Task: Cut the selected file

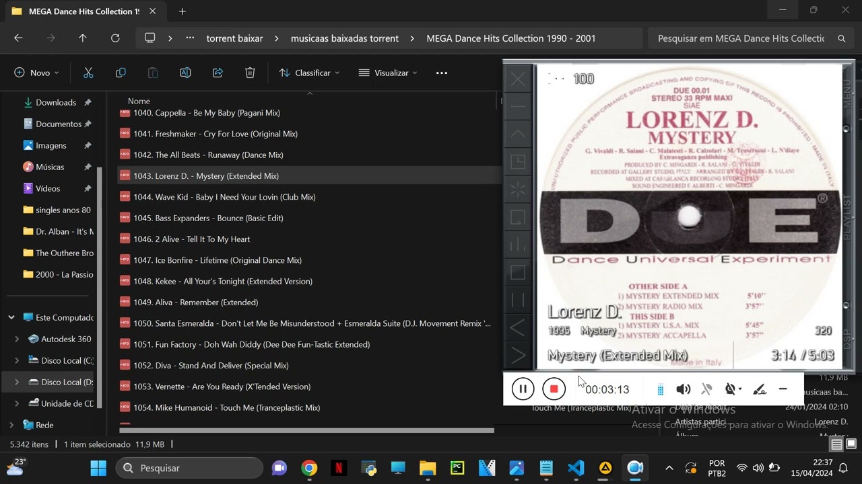Action: click(x=88, y=73)
